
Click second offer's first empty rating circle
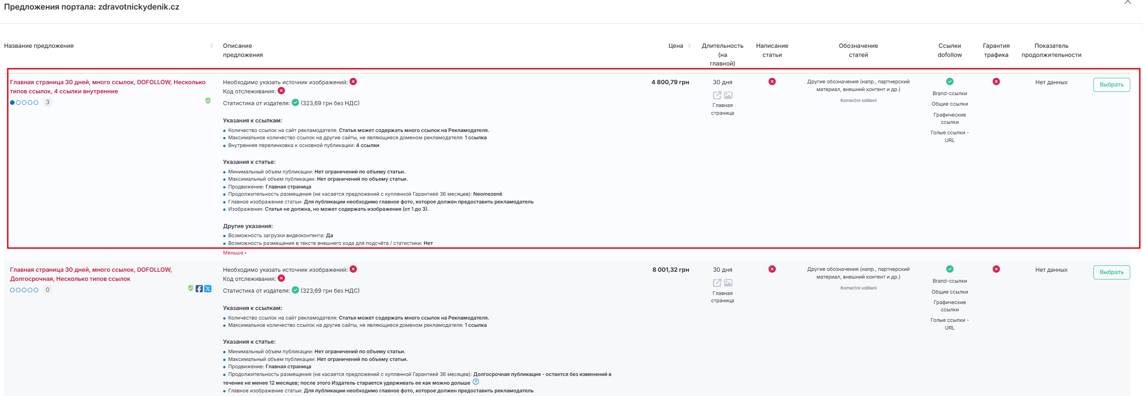pos(12,290)
